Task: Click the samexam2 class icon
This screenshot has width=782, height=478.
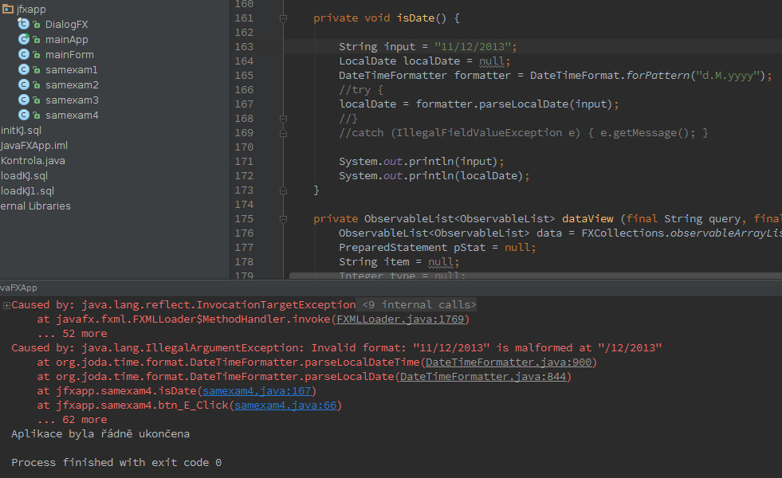Action: click(x=23, y=84)
